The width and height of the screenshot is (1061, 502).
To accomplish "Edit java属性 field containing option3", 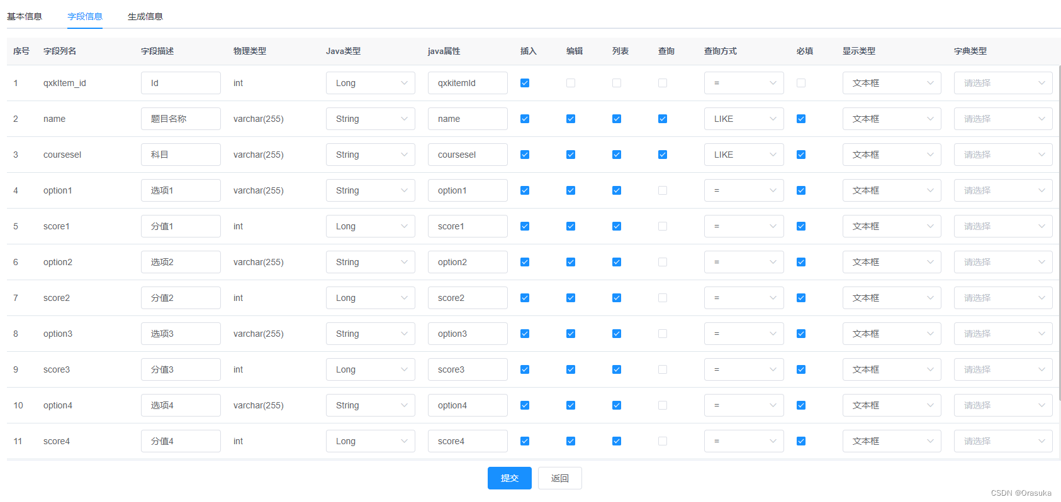I will click(468, 334).
